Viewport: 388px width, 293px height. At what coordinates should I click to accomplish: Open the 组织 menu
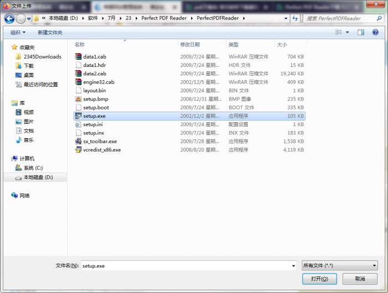click(x=18, y=32)
